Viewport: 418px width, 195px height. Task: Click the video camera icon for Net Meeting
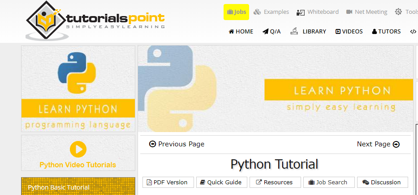coord(349,12)
